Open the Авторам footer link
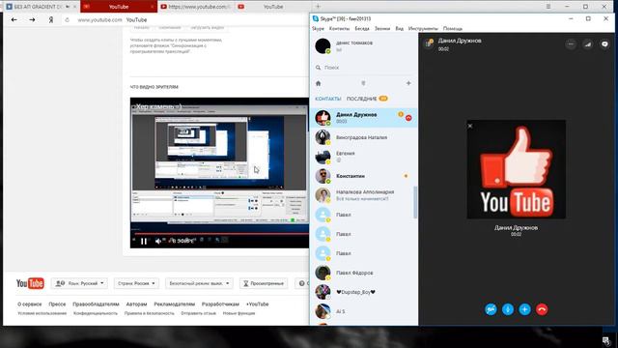 tap(136, 304)
